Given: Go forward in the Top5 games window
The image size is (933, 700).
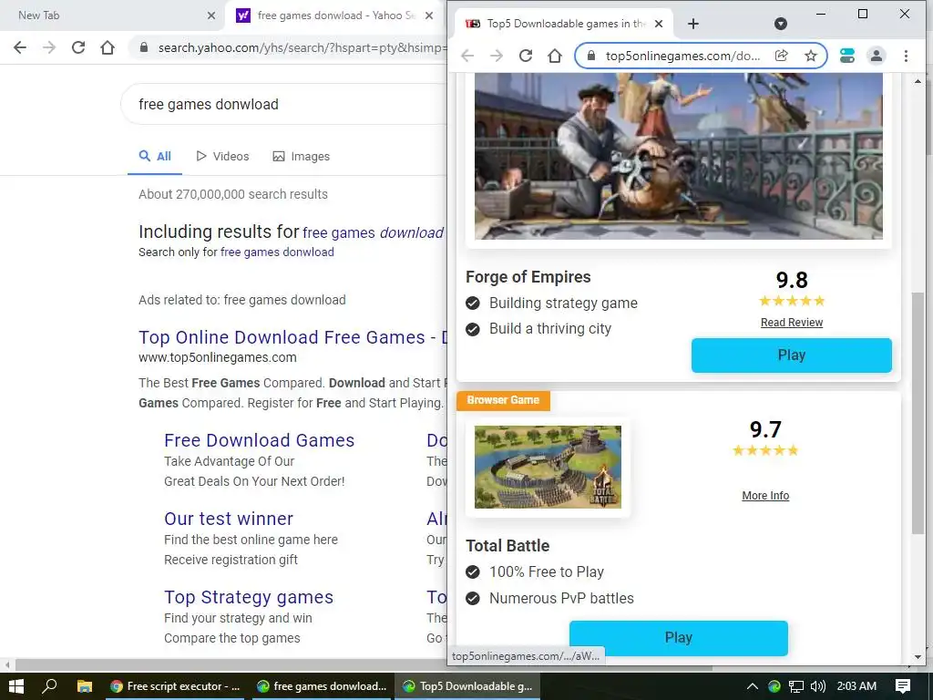Looking at the screenshot, I should point(497,56).
